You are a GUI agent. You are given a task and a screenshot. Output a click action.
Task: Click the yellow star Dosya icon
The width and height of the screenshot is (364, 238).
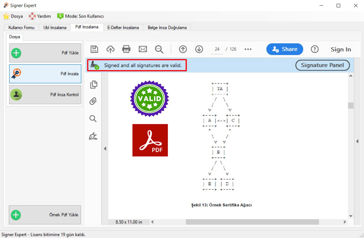pyautogui.click(x=6, y=16)
